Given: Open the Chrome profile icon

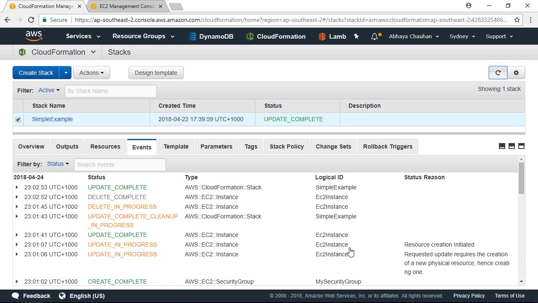Looking at the screenshot, I should point(469,6).
